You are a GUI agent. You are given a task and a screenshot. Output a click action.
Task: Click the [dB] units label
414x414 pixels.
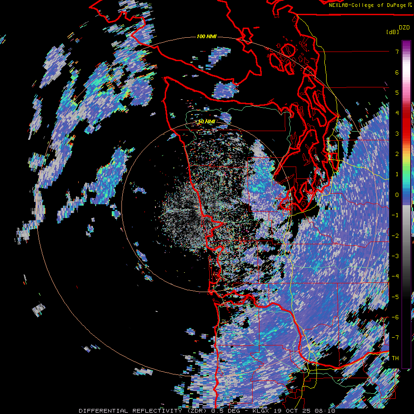392,32
